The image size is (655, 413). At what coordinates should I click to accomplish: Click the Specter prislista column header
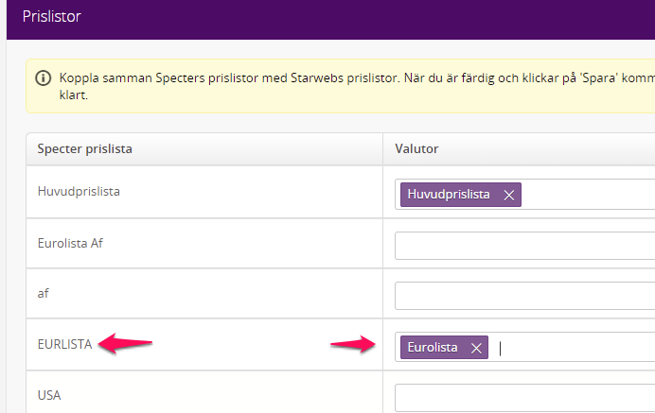coord(84,149)
